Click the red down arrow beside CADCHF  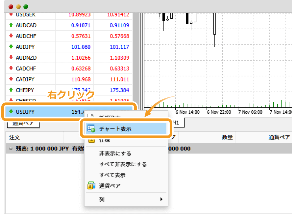point(11,68)
